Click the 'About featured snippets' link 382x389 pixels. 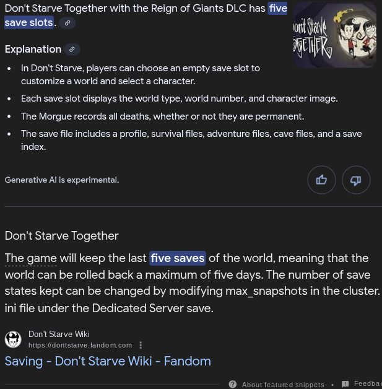point(283,385)
